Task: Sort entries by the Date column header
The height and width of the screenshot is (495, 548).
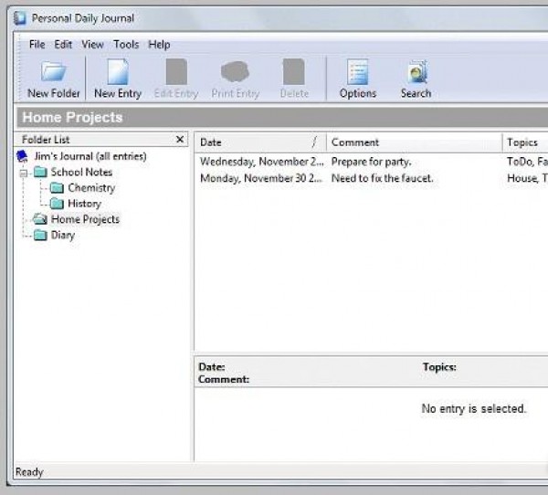Action: point(260,142)
